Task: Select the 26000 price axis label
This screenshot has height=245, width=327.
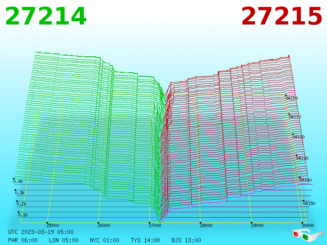Action: click(x=104, y=225)
